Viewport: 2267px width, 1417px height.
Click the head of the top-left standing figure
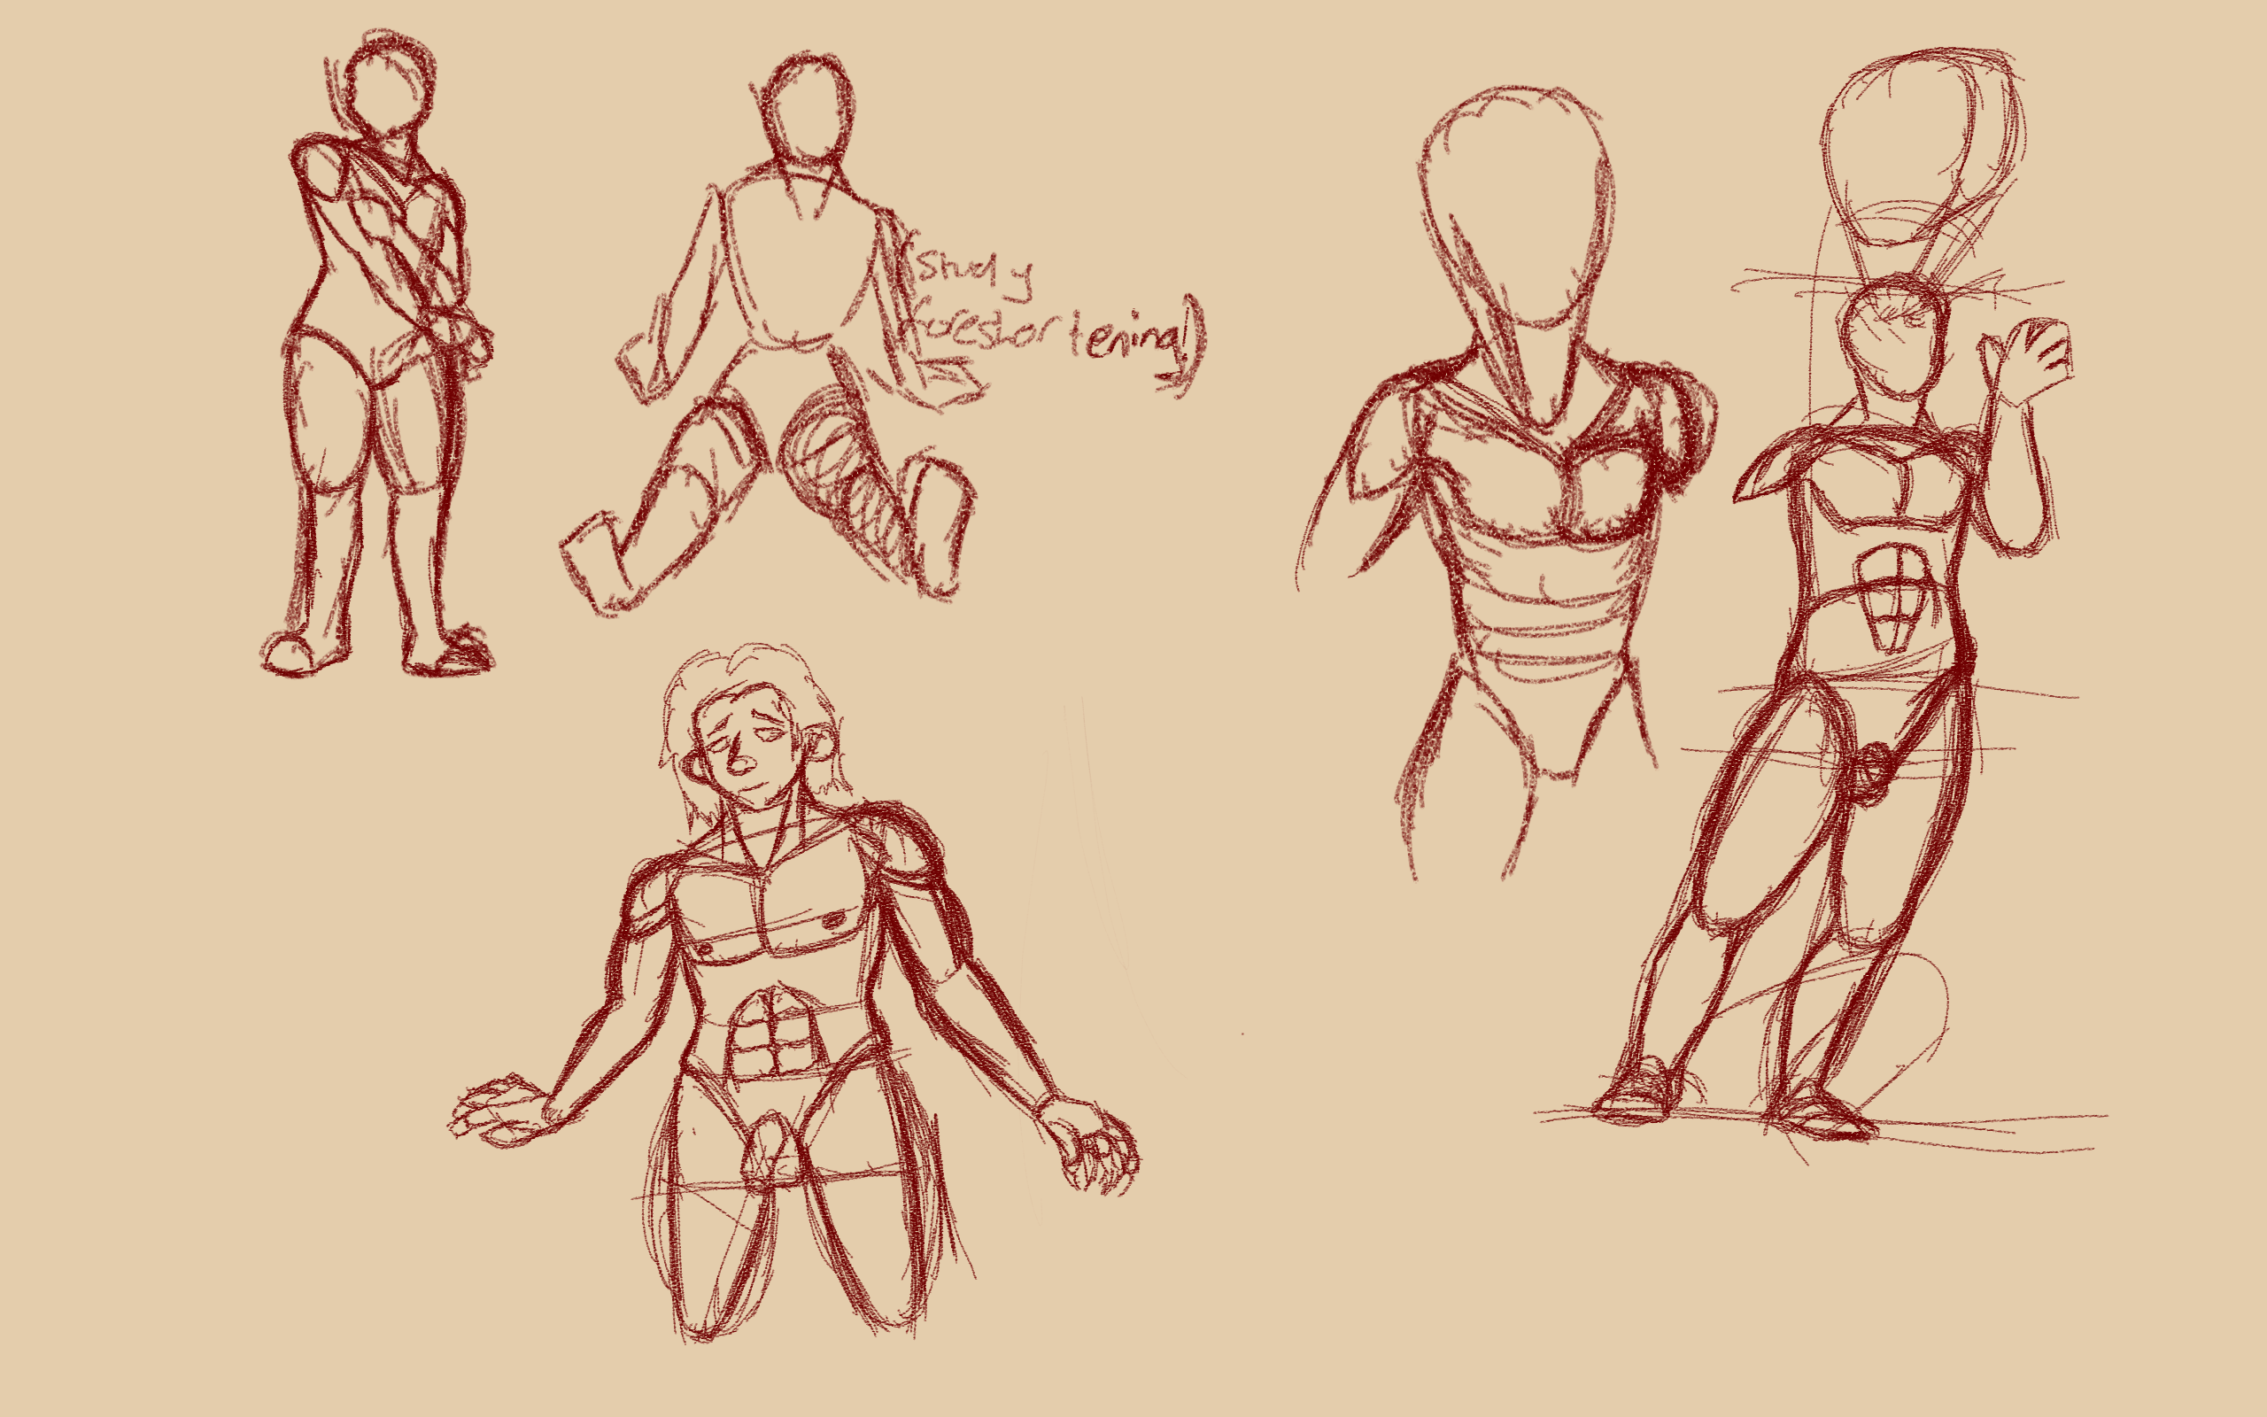click(390, 89)
